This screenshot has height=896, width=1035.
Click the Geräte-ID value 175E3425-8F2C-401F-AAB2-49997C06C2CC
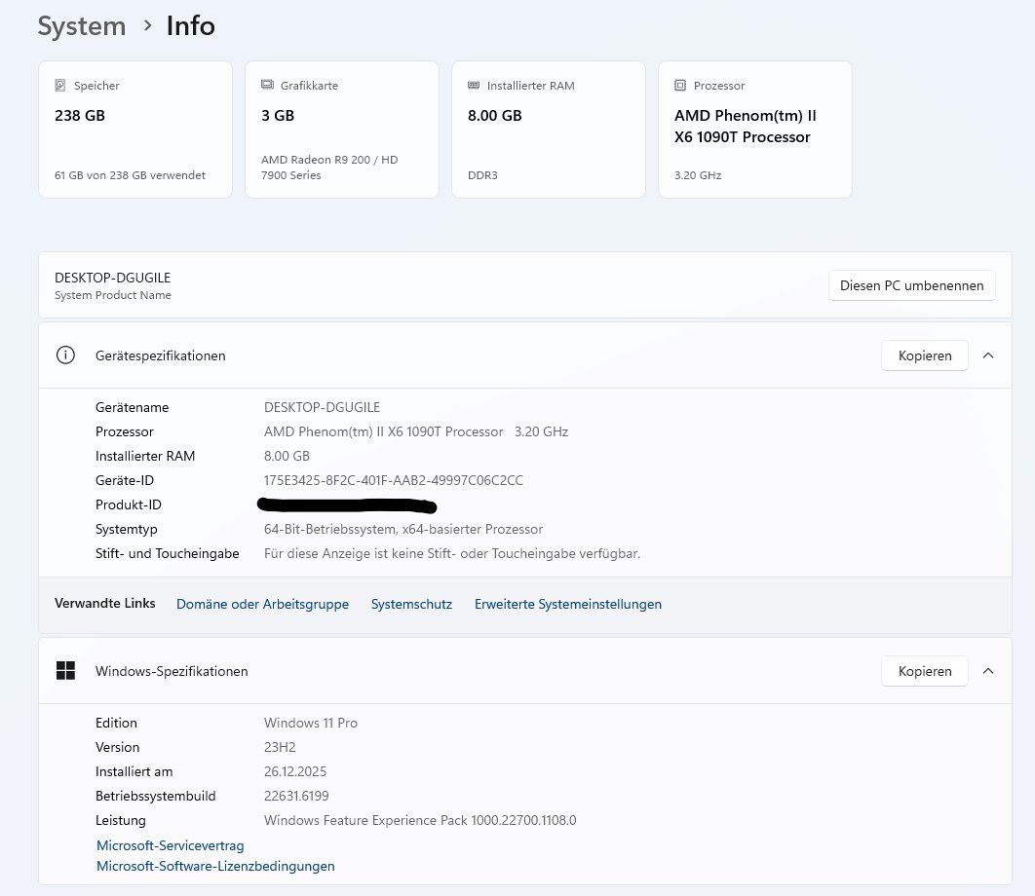point(394,480)
